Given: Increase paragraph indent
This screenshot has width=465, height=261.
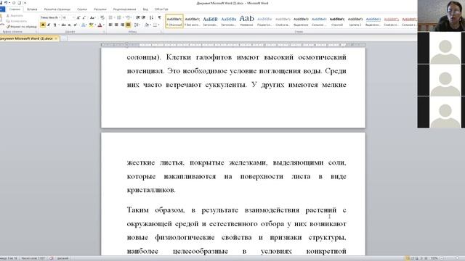Looking at the screenshot, I should (144, 17).
